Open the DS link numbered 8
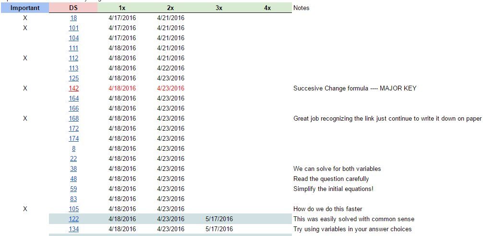483x236 pixels. coord(73,149)
